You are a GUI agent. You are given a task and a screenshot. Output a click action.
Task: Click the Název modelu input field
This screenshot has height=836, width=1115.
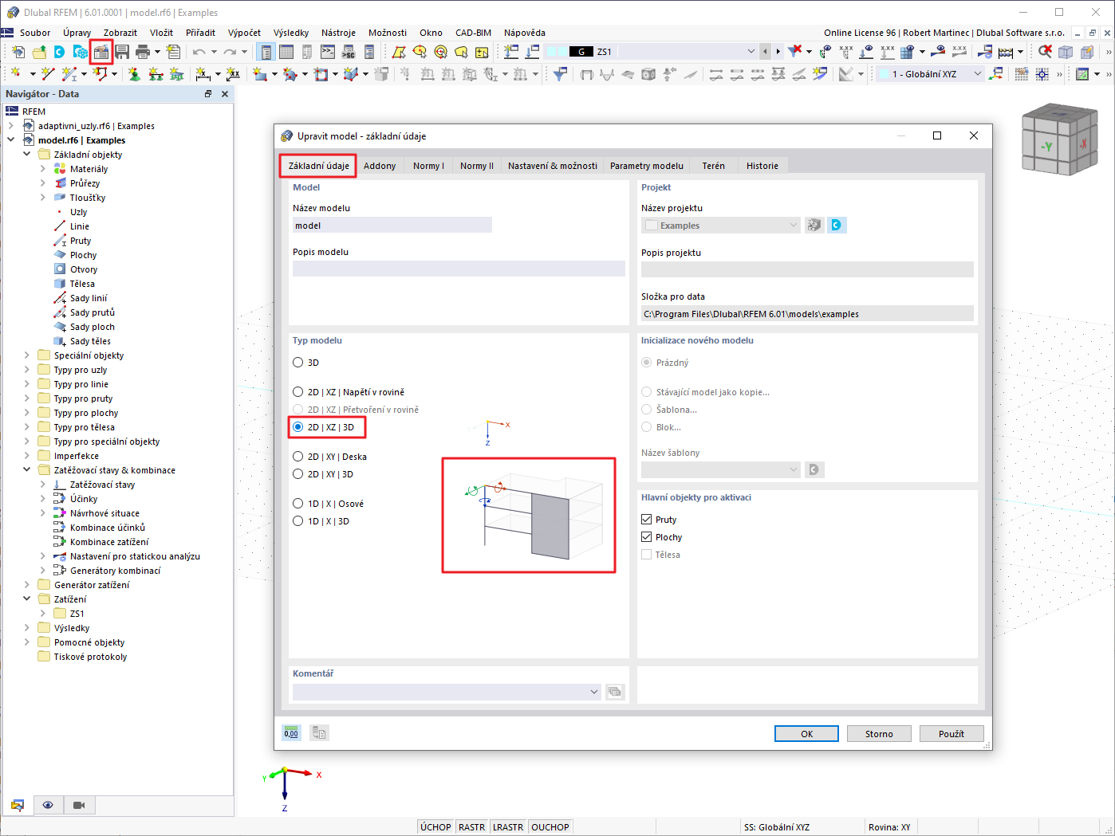point(392,226)
